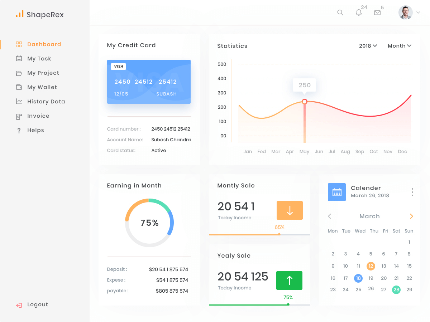The height and width of the screenshot is (322, 430).
Task: Click the 65% monthly sale progress marker
Action: [x=279, y=234]
